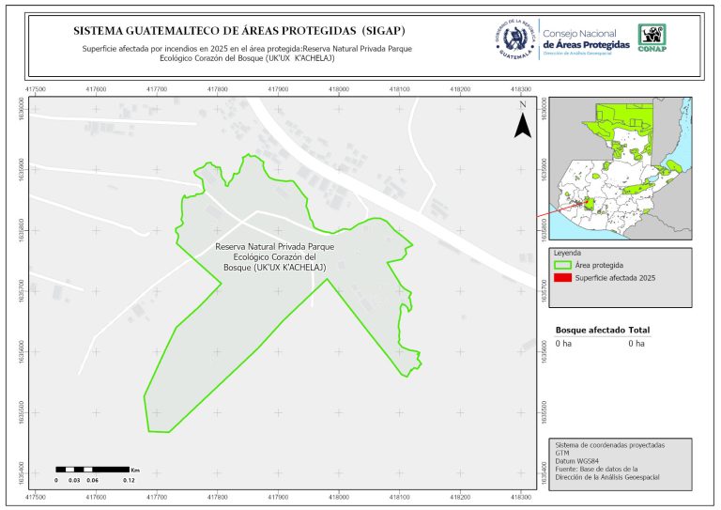Click the Total column heading

pos(639,331)
